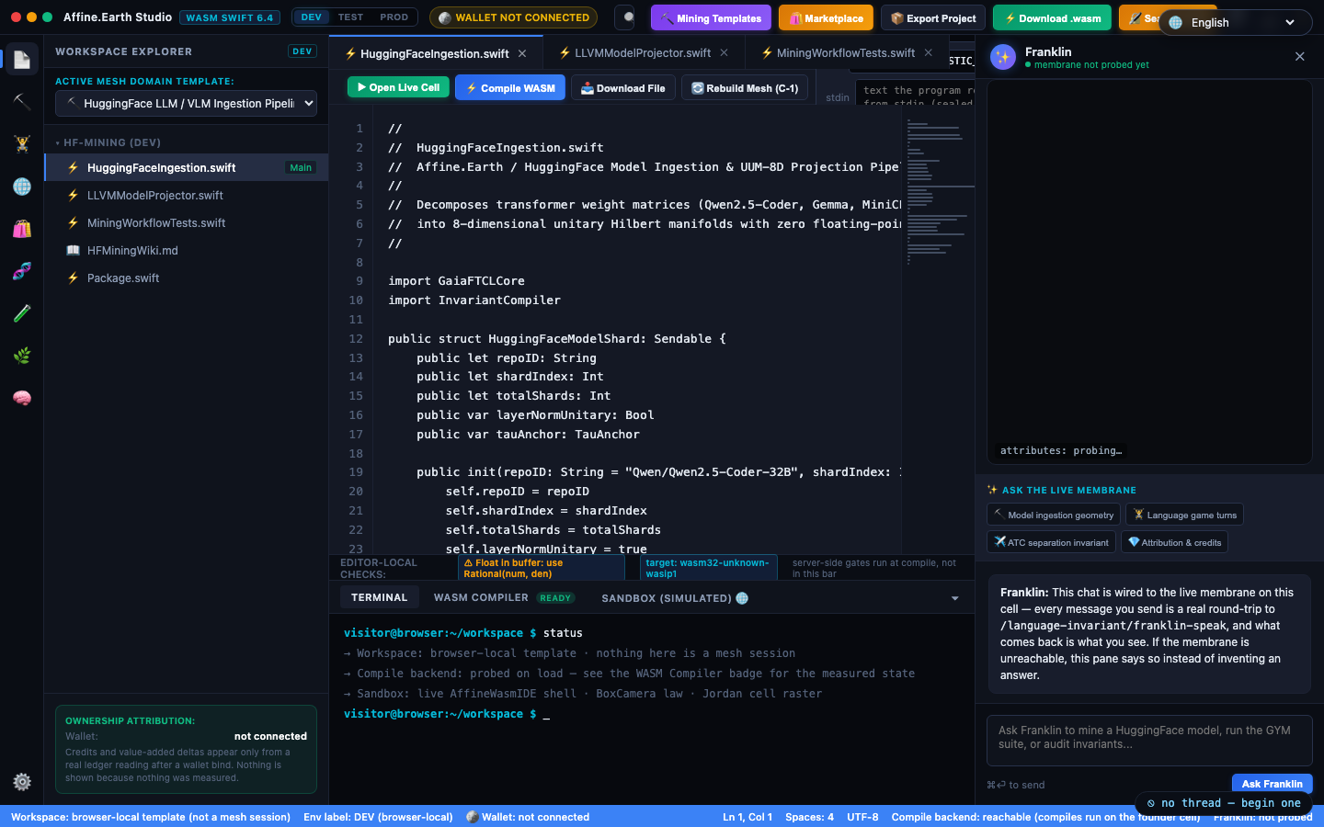
Task: Click Export Project button
Action: 933,17
